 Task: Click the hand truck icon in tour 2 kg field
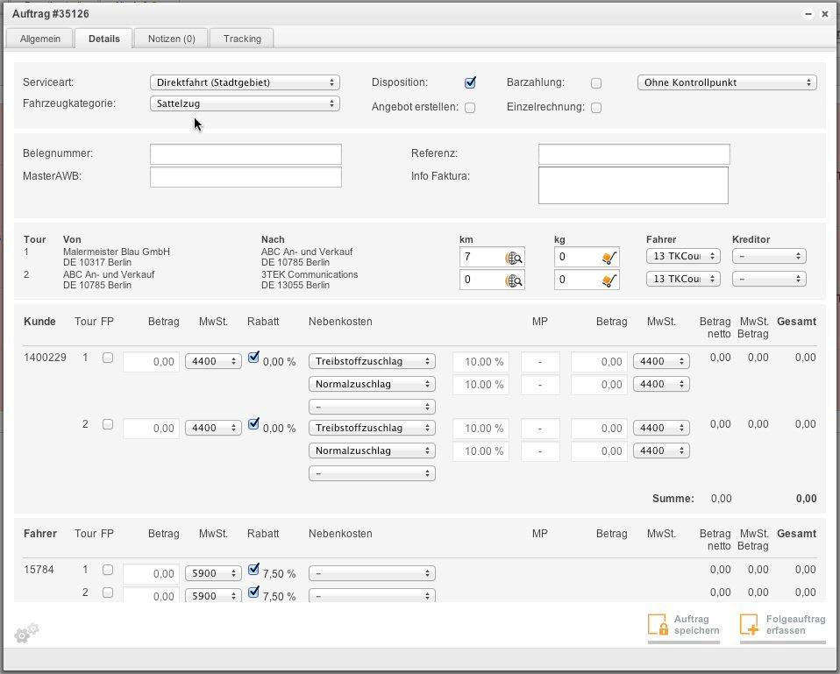609,280
